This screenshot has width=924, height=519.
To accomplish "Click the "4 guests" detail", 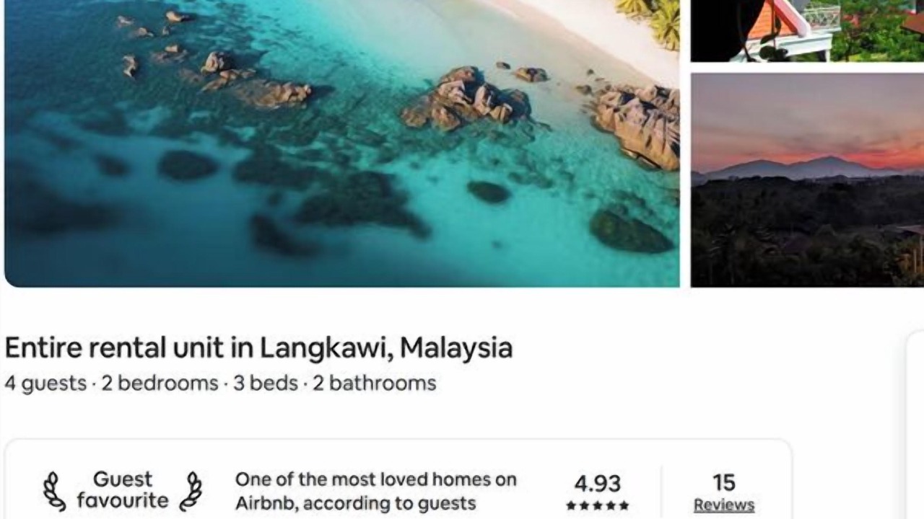I will [x=45, y=383].
